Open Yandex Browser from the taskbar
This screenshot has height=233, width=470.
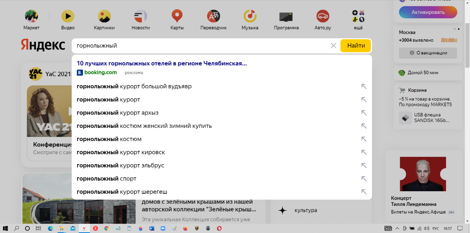click(84, 228)
